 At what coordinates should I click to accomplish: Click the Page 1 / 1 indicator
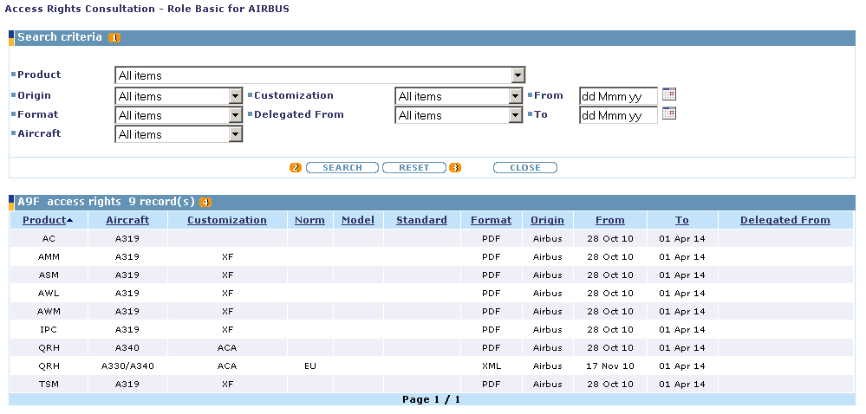432,399
